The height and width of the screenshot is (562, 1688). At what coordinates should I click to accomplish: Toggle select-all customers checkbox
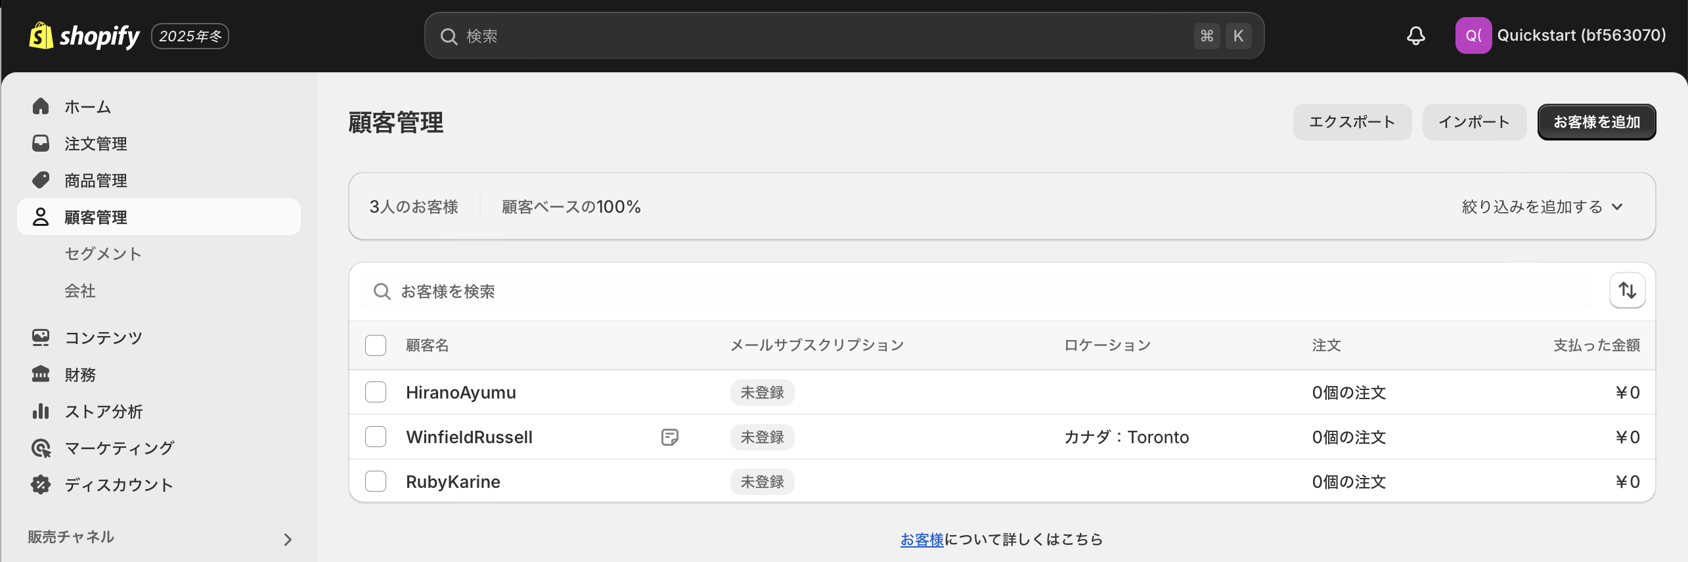376,345
